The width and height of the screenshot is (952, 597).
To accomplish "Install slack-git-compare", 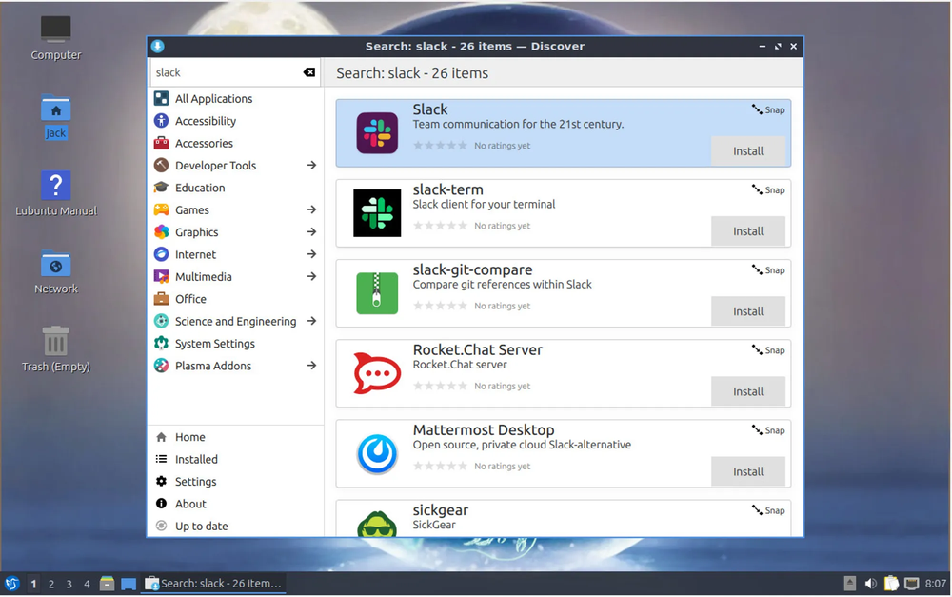I will 748,311.
